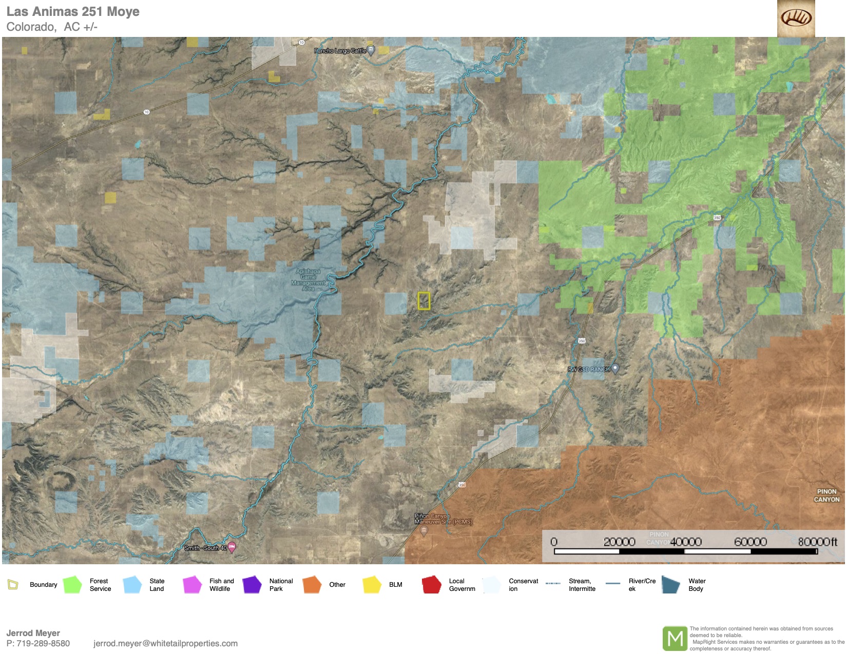Click the RW GSD Ranch location pin
The width and height of the screenshot is (847, 654).
[615, 368]
